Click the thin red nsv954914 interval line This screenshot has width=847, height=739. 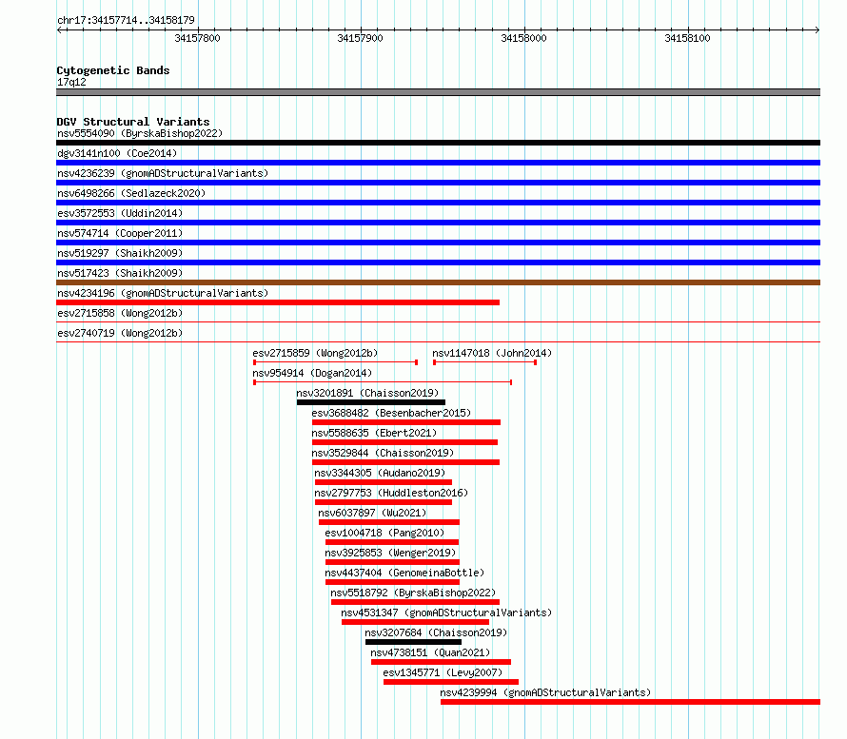pyautogui.click(x=383, y=382)
